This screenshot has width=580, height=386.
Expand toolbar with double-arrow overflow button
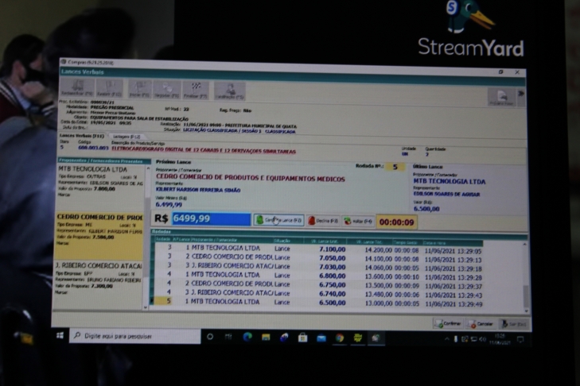coord(521,94)
